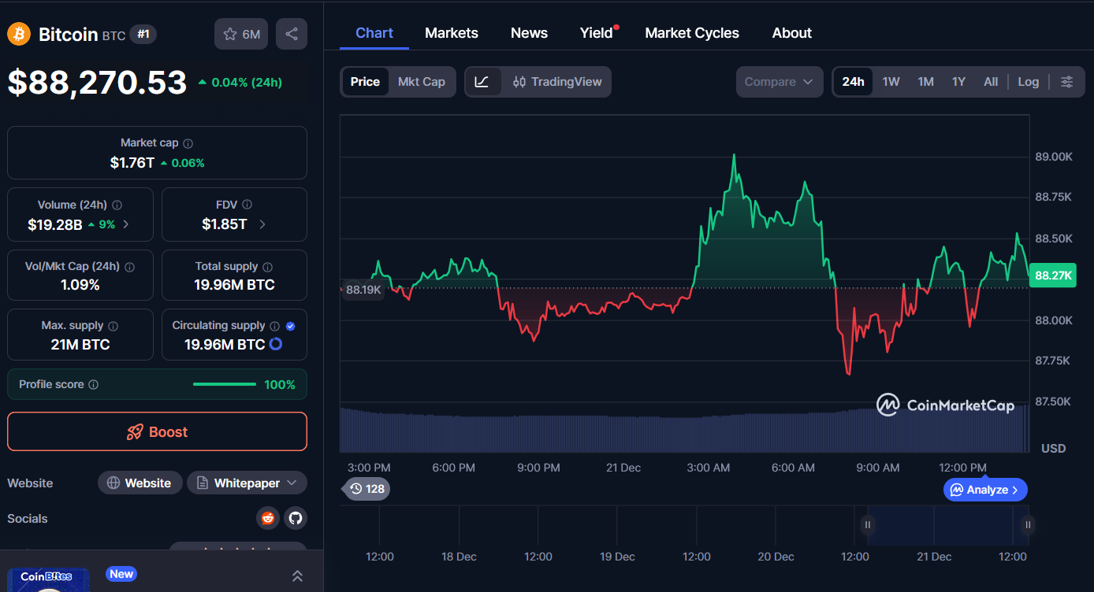
Task: Expand the Whitepaper dropdown
Action: pos(247,483)
